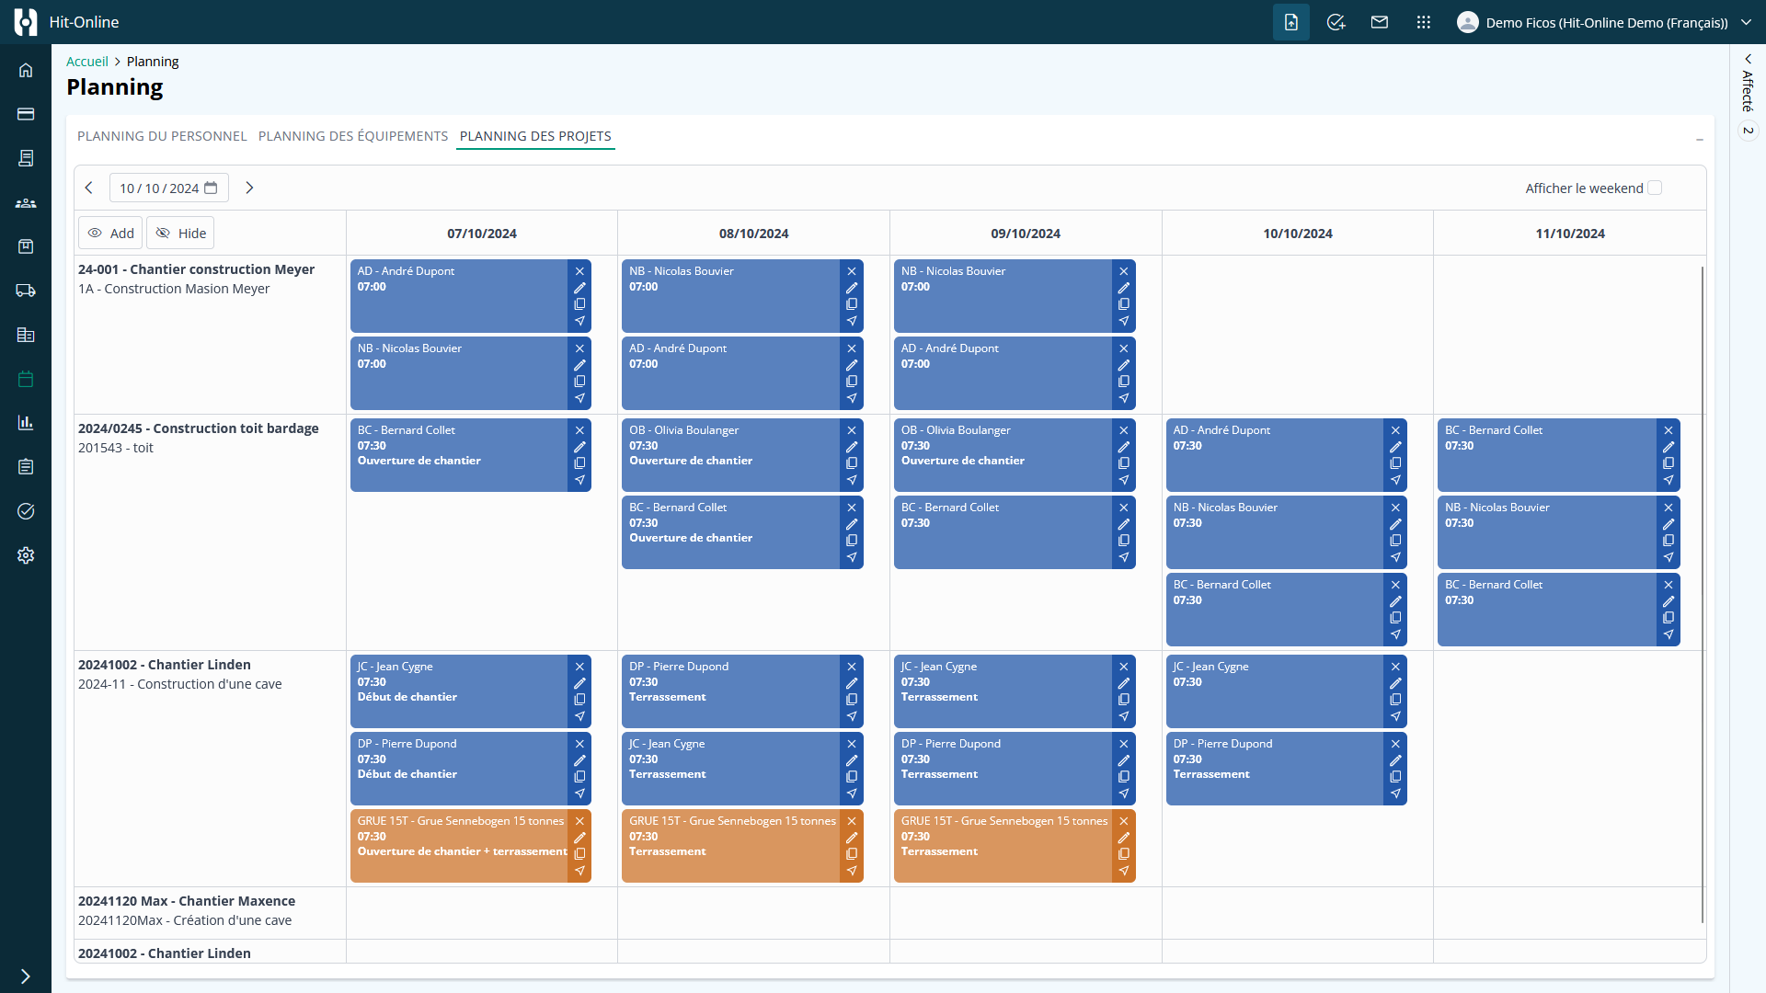
Task: Delete JC - Jean Cygne card on 09/10/2024
Action: coord(1124,667)
